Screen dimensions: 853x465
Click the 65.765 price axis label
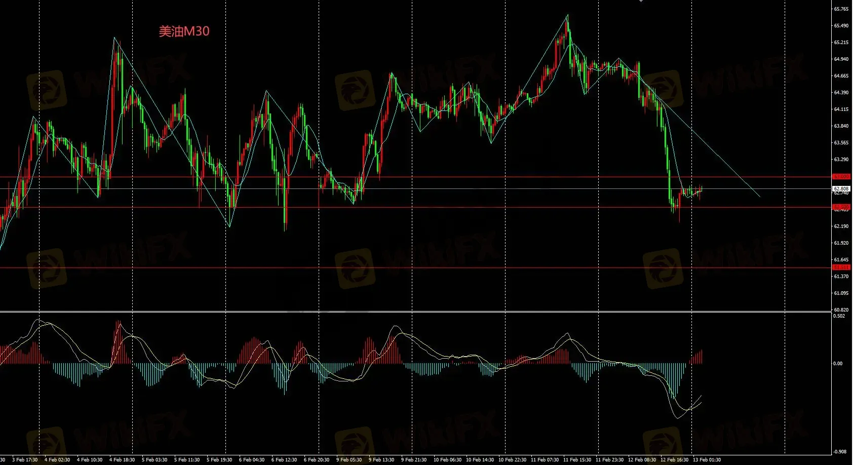point(841,9)
